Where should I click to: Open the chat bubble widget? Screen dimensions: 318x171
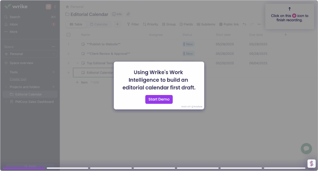point(306,148)
